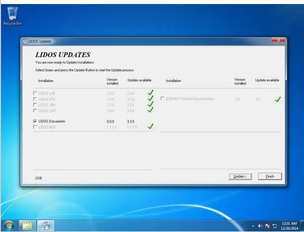The width and height of the screenshot is (304, 232).
Task: Tick the LIDOS LBH checkbox
Action: pyautogui.click(x=35, y=105)
